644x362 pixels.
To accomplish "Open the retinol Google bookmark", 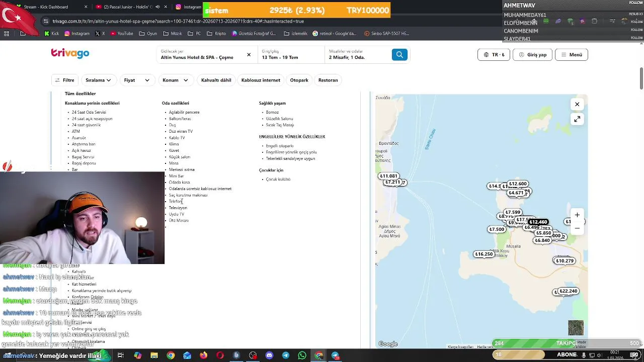I will pos(335,34).
